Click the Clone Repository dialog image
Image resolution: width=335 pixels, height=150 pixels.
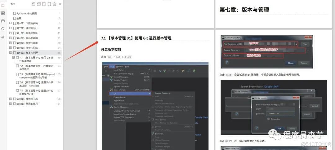[x=267, y=52]
